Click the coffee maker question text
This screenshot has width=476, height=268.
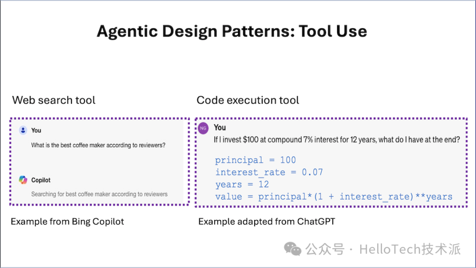tap(98, 145)
